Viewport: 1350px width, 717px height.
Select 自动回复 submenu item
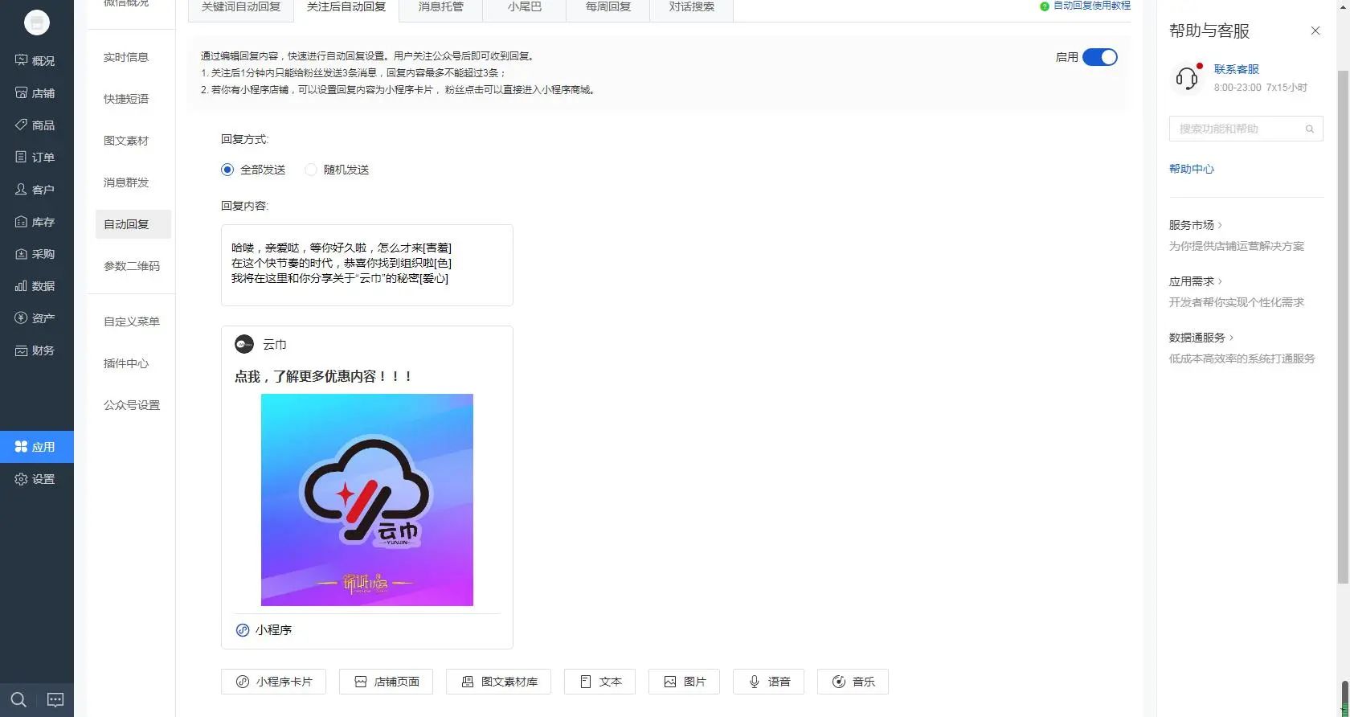point(133,224)
